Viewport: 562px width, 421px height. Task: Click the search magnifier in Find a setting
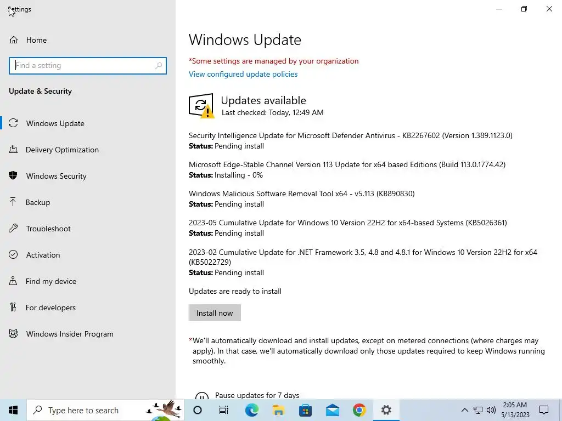[x=159, y=66]
